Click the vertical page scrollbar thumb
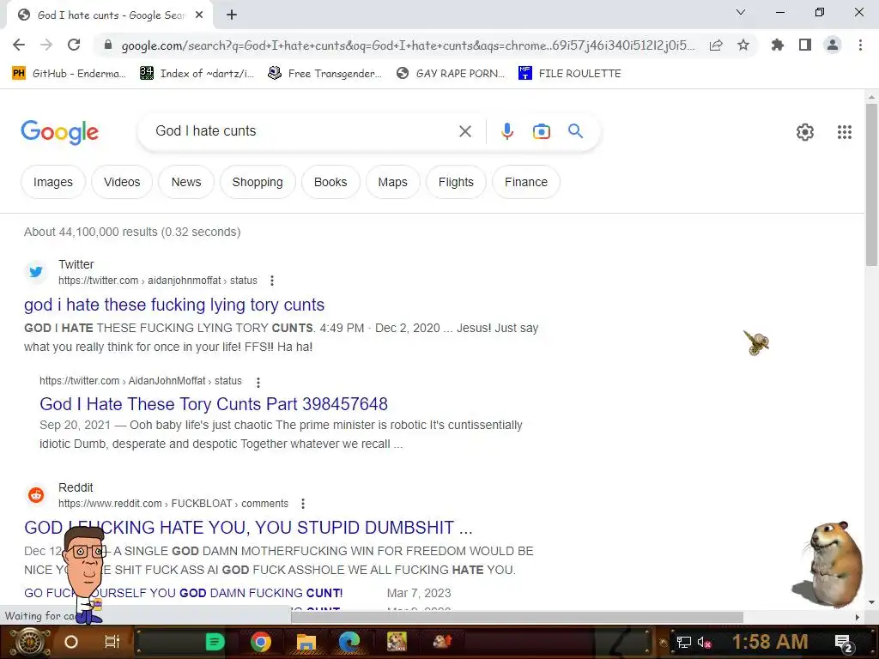879x659 pixels. pyautogui.click(x=871, y=185)
